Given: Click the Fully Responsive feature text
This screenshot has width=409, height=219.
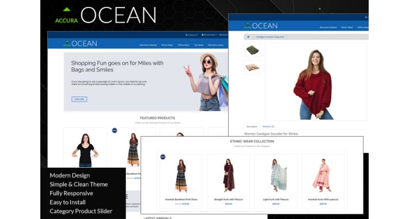Looking at the screenshot, I should [71, 193].
